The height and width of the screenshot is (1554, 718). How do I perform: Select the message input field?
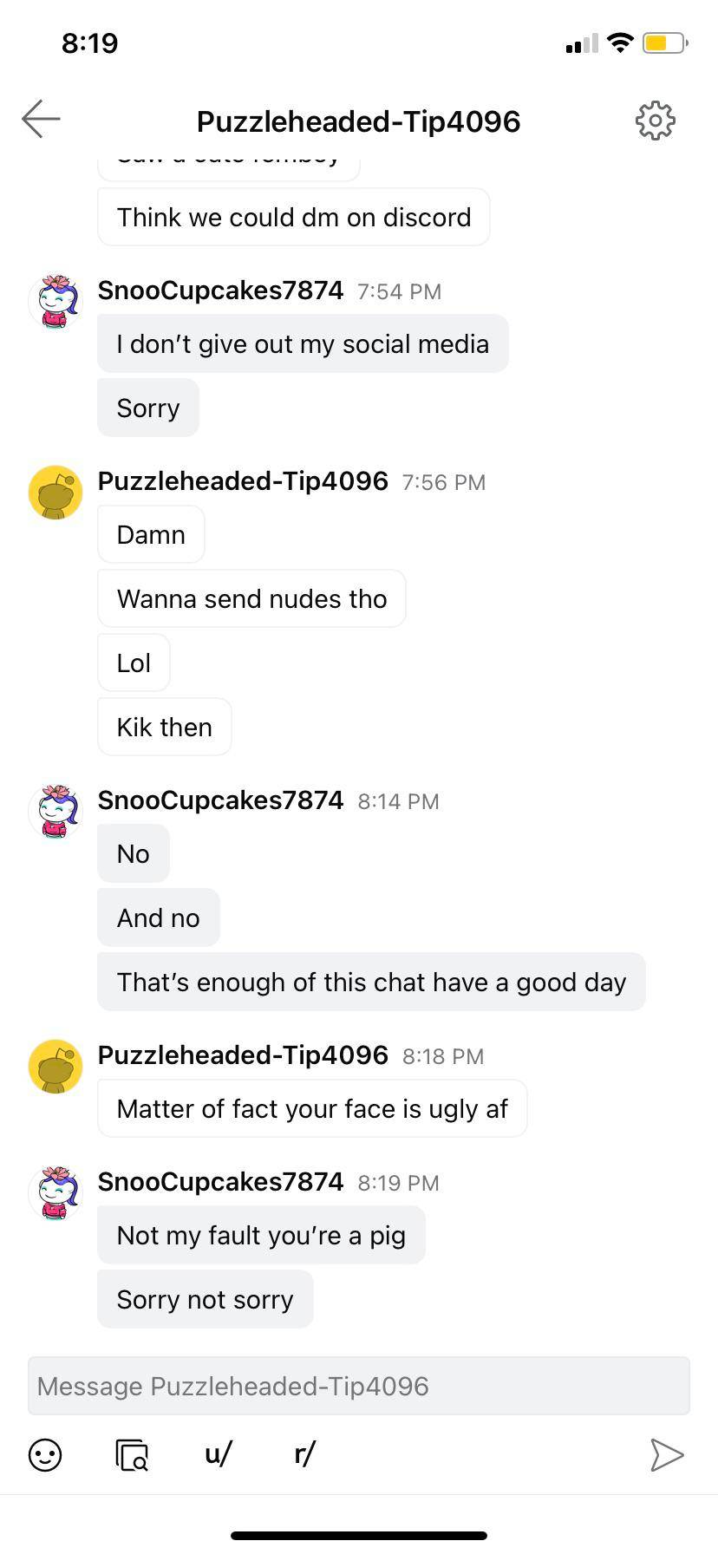point(359,1386)
